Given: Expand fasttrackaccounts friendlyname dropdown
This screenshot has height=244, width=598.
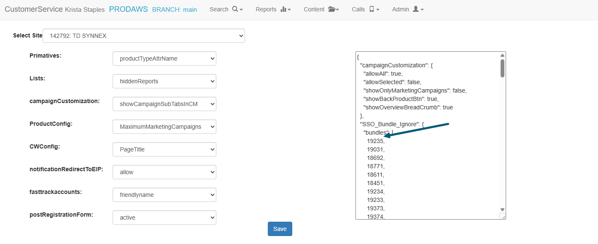Looking at the screenshot, I should coord(164,195).
